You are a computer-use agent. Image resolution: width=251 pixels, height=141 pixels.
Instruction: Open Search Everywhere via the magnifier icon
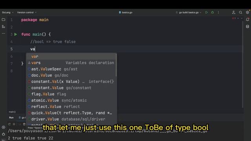240,13
